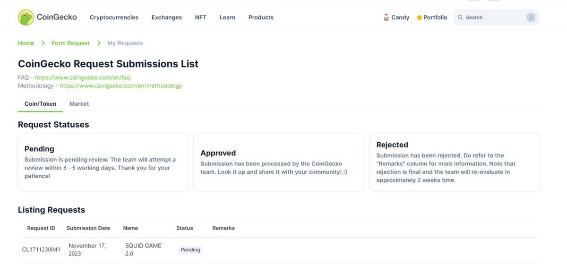
Task: Open the FAQ link URL
Action: click(82, 77)
